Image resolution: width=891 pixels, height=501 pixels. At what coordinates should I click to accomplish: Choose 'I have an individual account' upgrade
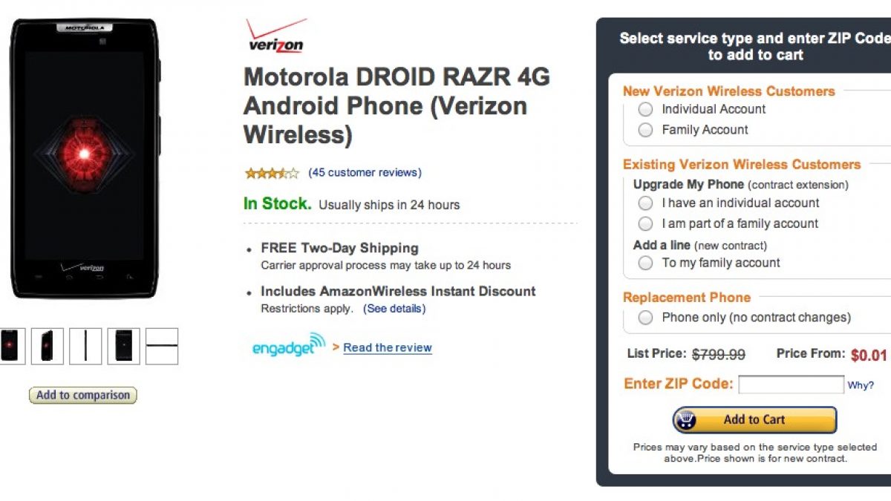(646, 203)
